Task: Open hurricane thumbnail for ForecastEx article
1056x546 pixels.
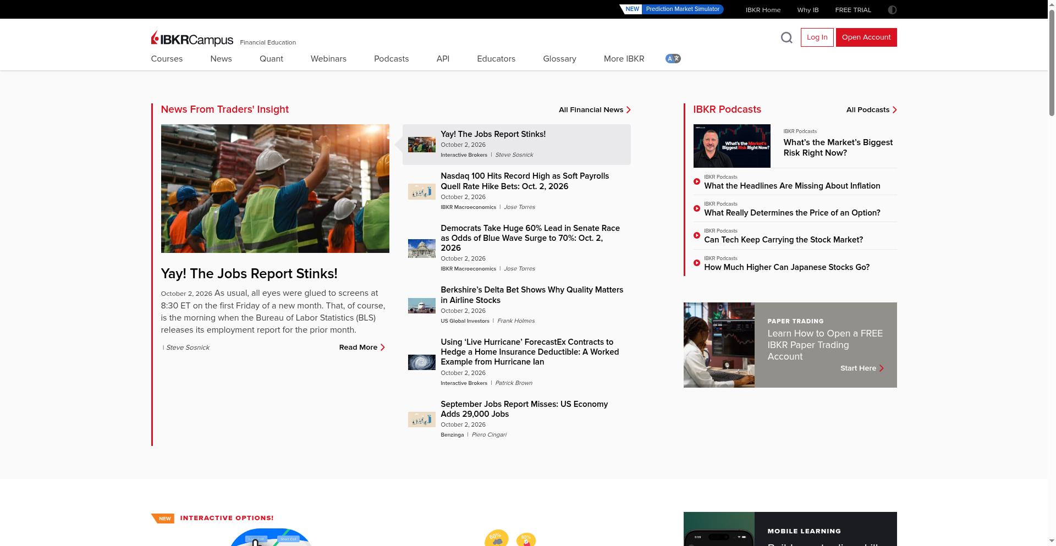Action: click(x=421, y=362)
